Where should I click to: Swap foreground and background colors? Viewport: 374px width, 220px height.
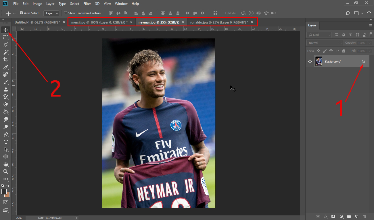point(8,186)
